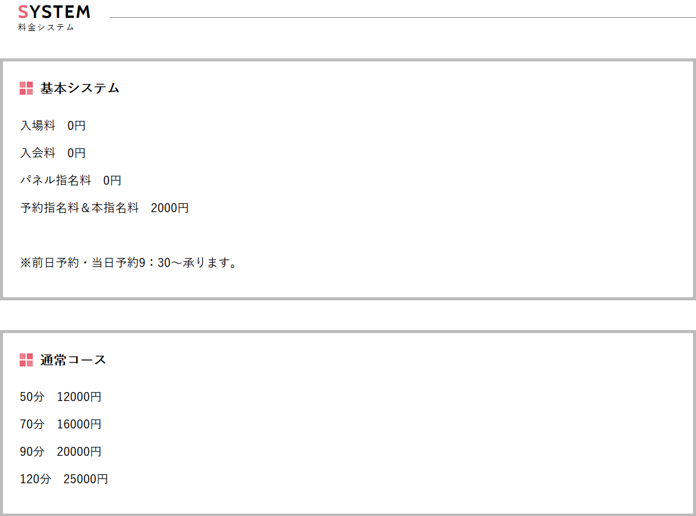696x516 pixels.
Task: Click 予約指名料＆本指名料 2000円 entry
Action: tap(104, 207)
